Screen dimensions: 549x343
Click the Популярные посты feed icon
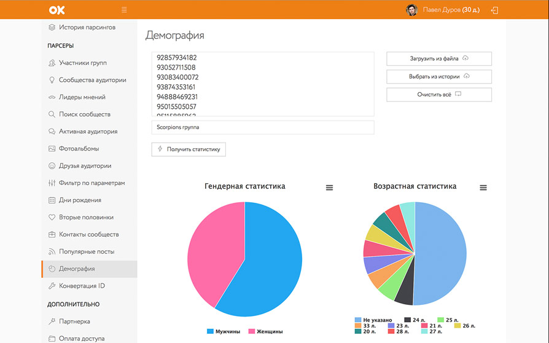point(52,252)
